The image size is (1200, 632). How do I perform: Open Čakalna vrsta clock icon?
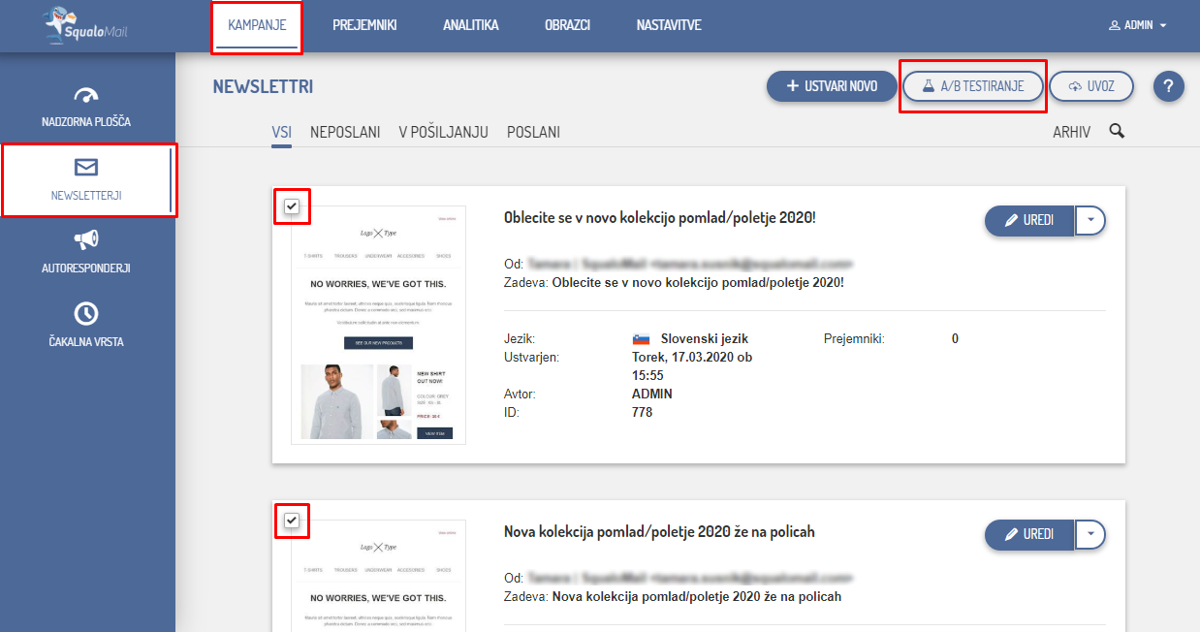(86, 313)
